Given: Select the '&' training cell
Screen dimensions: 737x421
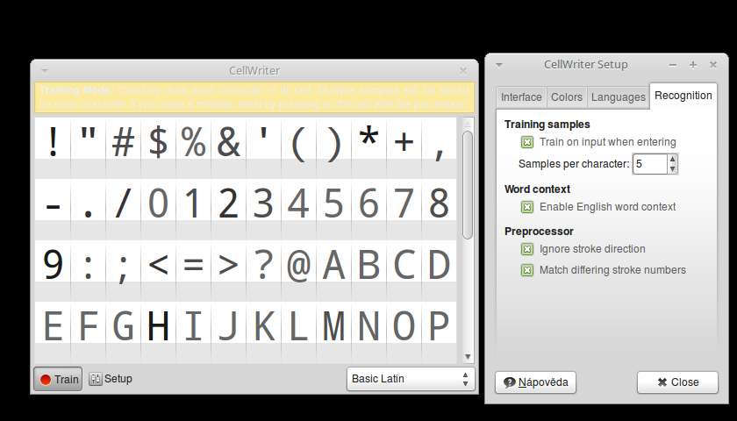Looking at the screenshot, I should coord(228,146).
